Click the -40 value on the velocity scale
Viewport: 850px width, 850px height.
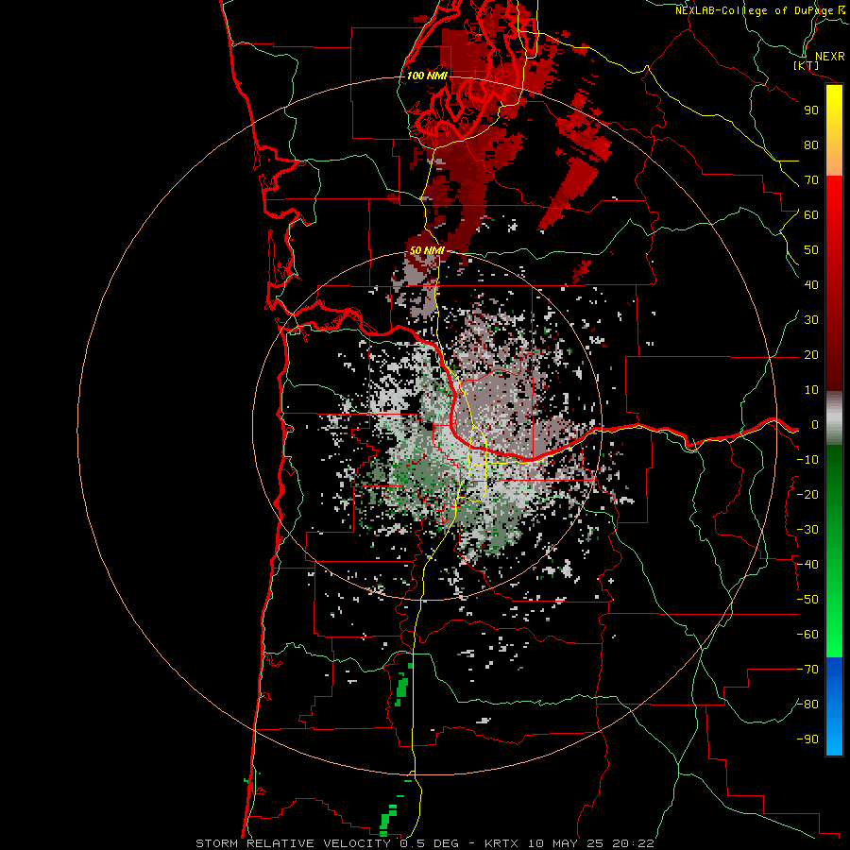[807, 565]
